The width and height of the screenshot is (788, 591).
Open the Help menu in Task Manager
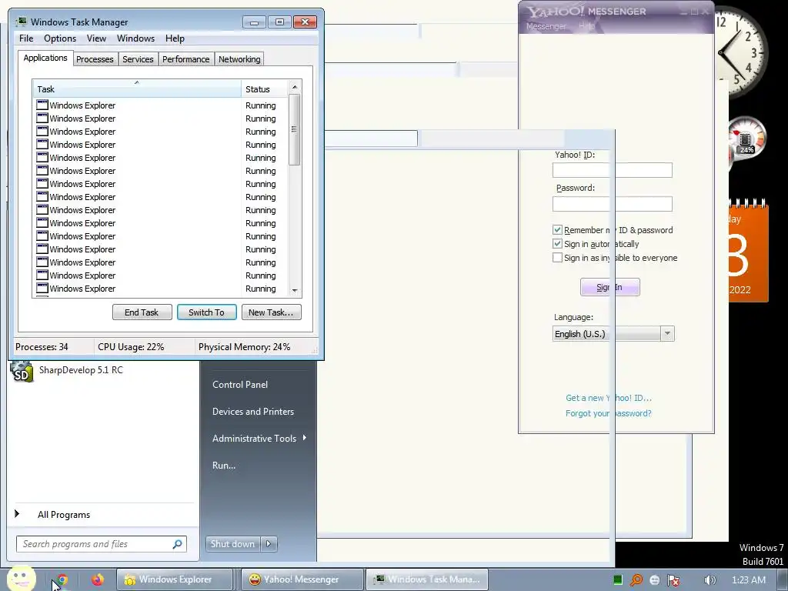pyautogui.click(x=175, y=38)
